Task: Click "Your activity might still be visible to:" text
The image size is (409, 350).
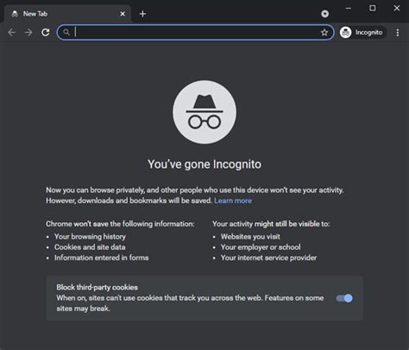Action: point(271,224)
